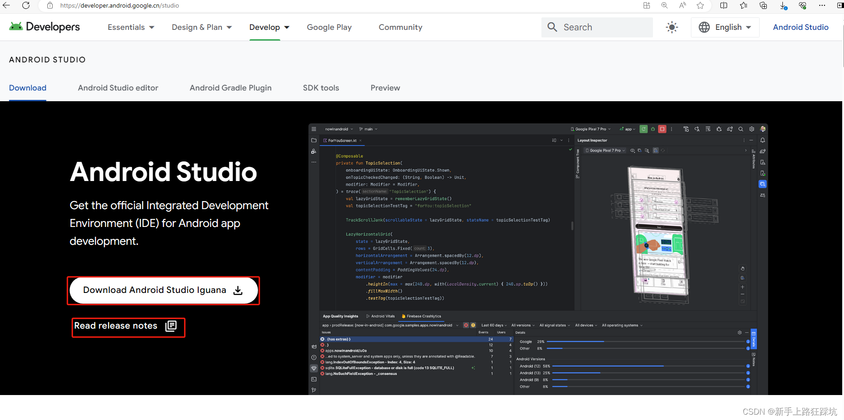
Task: Switch to the Android Gradle Plugin tab
Action: point(230,88)
